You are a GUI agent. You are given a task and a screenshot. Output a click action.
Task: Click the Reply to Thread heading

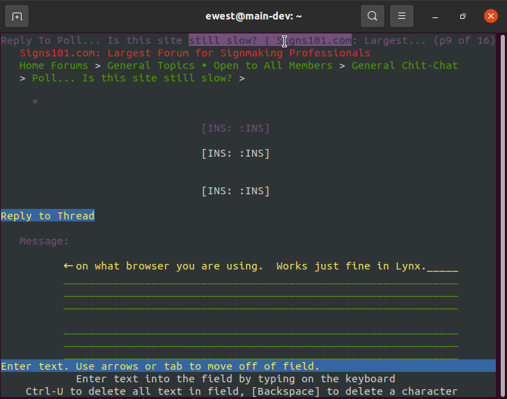(47, 216)
